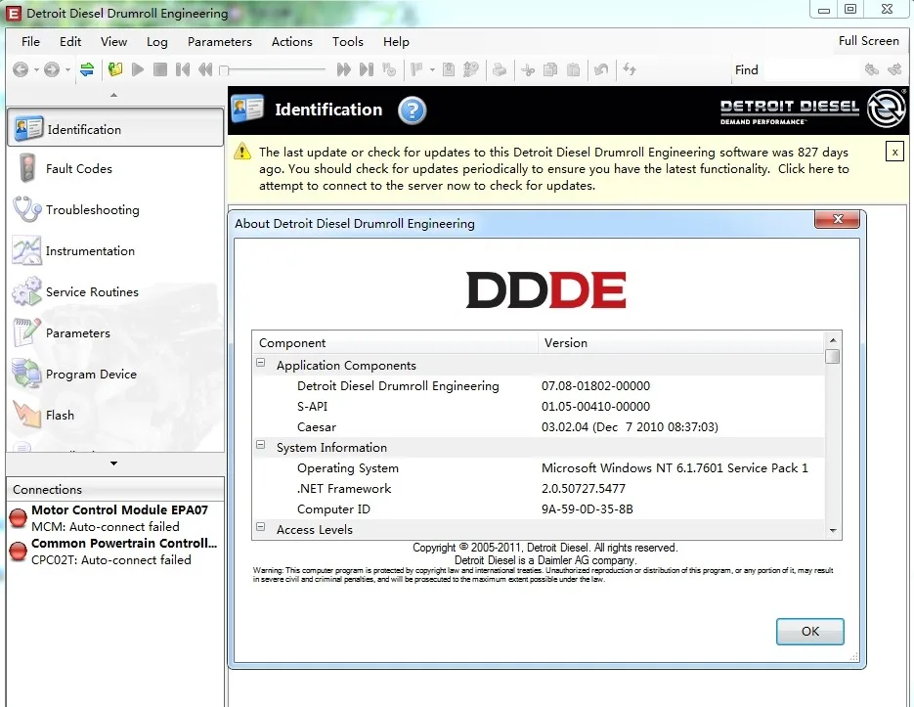Image resolution: width=914 pixels, height=707 pixels.
Task: Collapse the Access Levels group
Action: 261,529
